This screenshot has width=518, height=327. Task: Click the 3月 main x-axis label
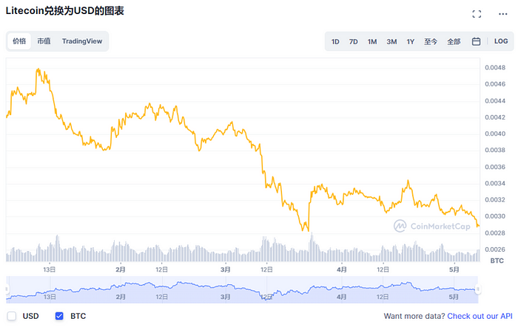225,269
